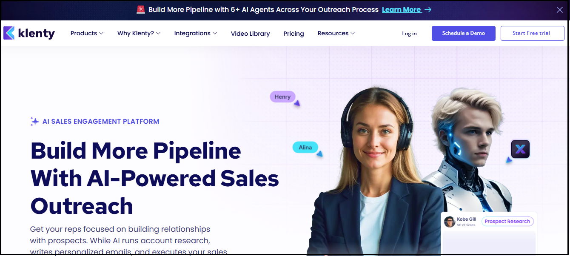Image resolution: width=570 pixels, height=256 pixels.
Task: Open the Log in link
Action: [x=409, y=34]
